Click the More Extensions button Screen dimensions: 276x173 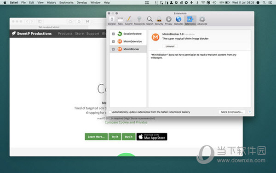coord(232,112)
